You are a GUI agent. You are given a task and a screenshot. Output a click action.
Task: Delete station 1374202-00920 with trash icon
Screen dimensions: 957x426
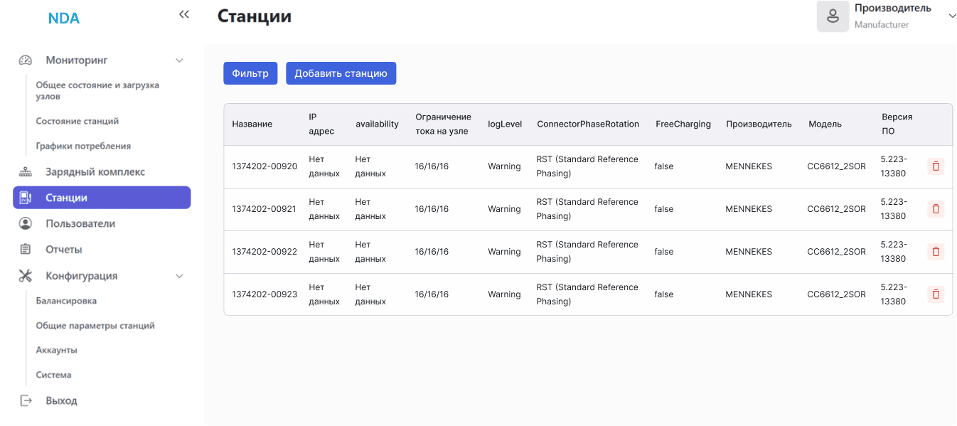coord(936,166)
